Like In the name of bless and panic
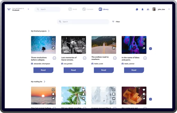The width and height of the screenshot is (177, 113). click(144, 39)
